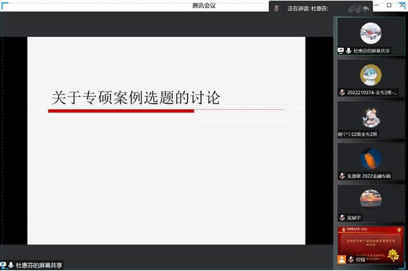Click muted mic icon for 2022210374 participant
This screenshot has height=271, width=408.
(342, 92)
